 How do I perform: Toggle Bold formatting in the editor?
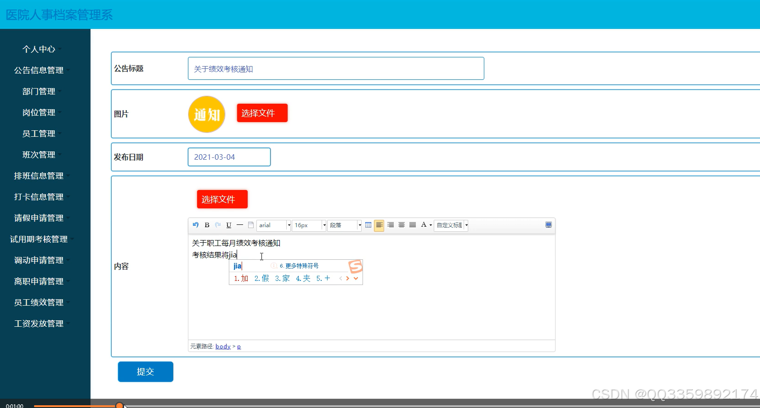point(207,225)
